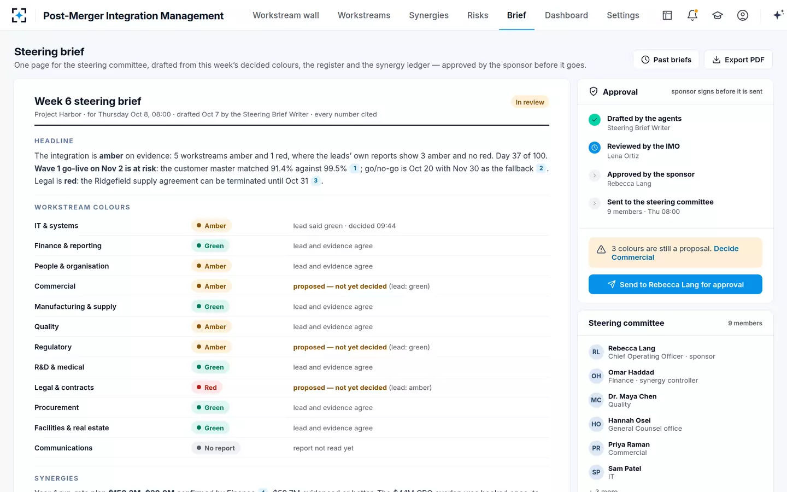
Task: Click the app logo icon
Action: click(19, 15)
